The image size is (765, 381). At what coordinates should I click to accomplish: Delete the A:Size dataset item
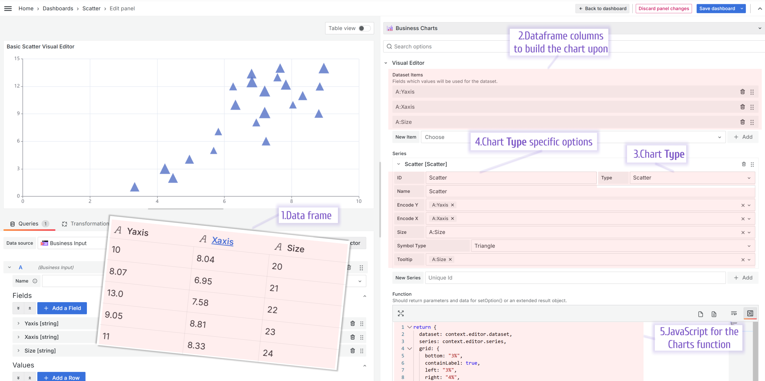click(x=742, y=122)
